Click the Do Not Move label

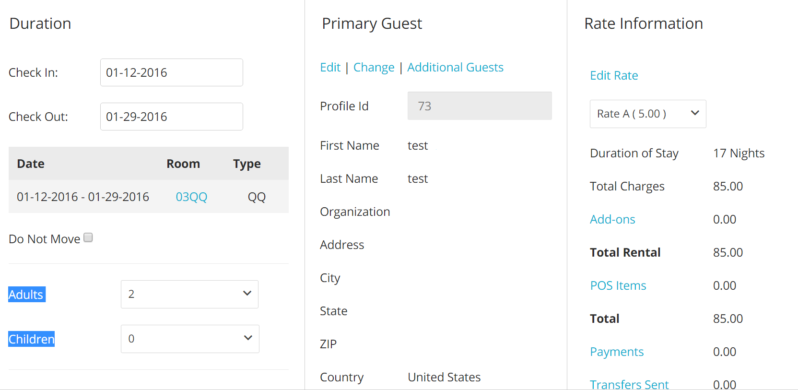click(x=45, y=239)
